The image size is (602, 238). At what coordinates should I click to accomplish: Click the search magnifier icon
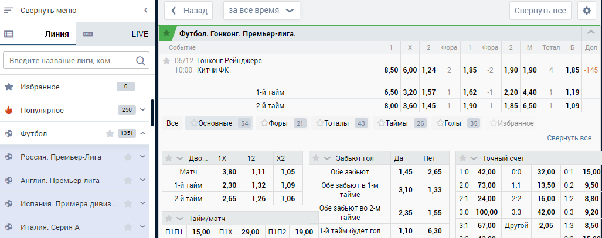click(141, 60)
